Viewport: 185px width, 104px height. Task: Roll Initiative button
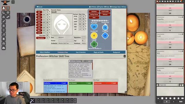pos(94,12)
